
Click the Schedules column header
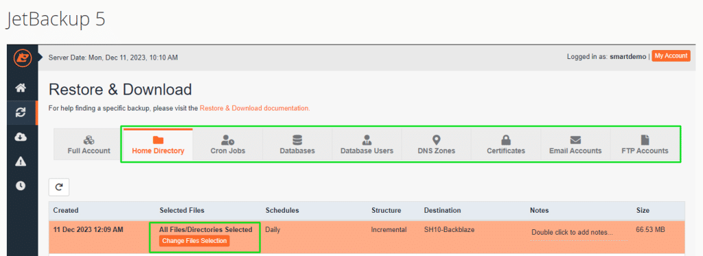(282, 210)
